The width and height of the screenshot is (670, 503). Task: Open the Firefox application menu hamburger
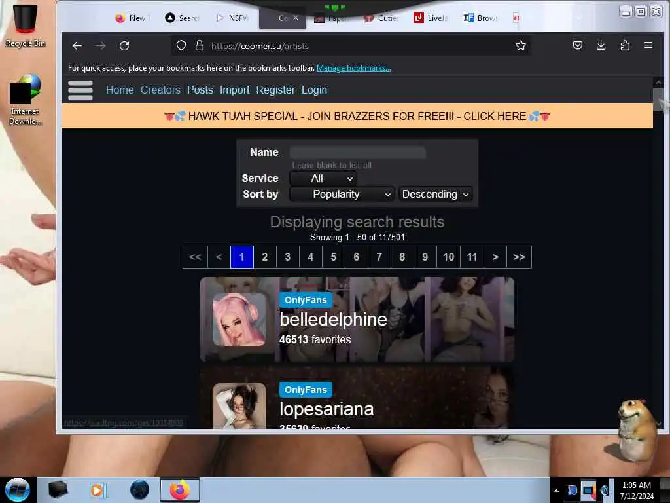click(648, 45)
